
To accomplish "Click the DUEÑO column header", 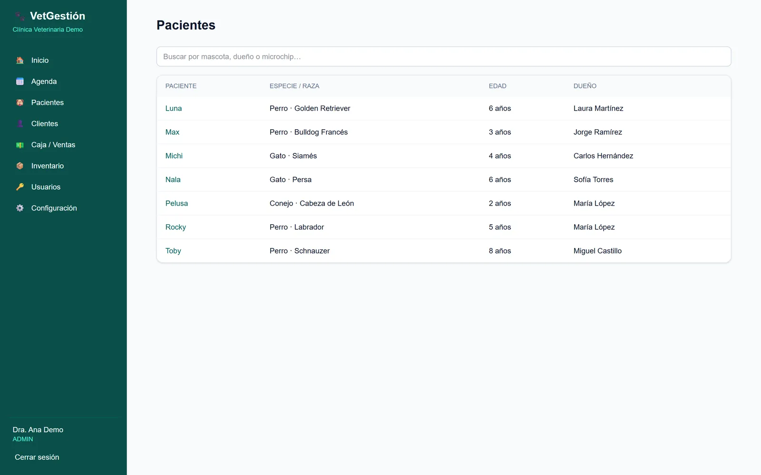I will (x=585, y=86).
